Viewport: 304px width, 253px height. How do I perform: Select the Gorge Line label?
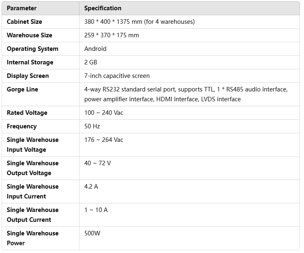coord(23,89)
